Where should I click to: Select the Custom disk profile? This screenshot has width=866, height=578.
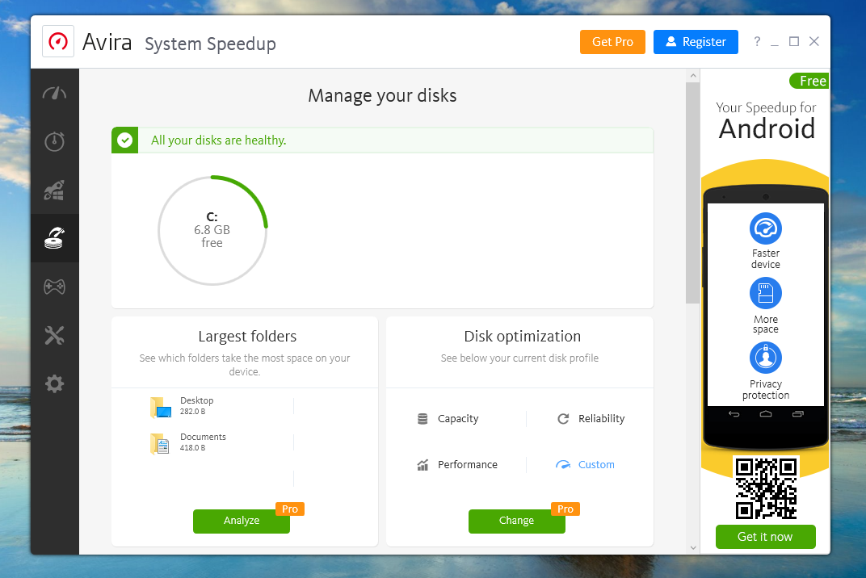click(585, 465)
